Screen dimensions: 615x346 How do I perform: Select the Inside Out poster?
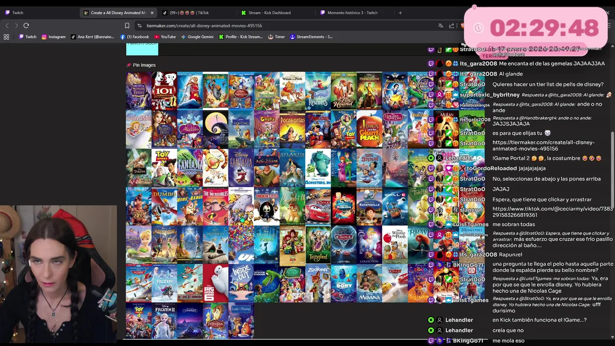click(241, 283)
